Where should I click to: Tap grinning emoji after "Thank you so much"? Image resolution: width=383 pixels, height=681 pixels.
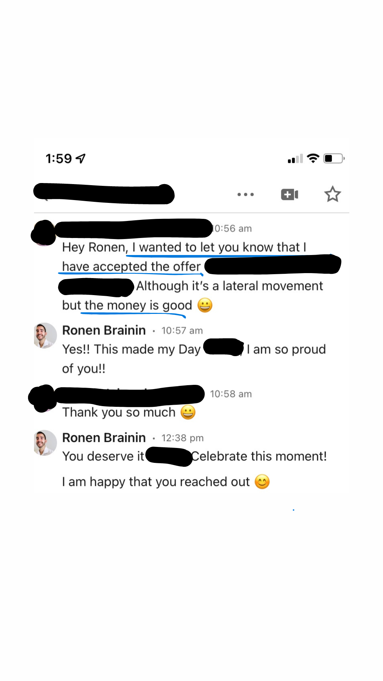(x=188, y=412)
